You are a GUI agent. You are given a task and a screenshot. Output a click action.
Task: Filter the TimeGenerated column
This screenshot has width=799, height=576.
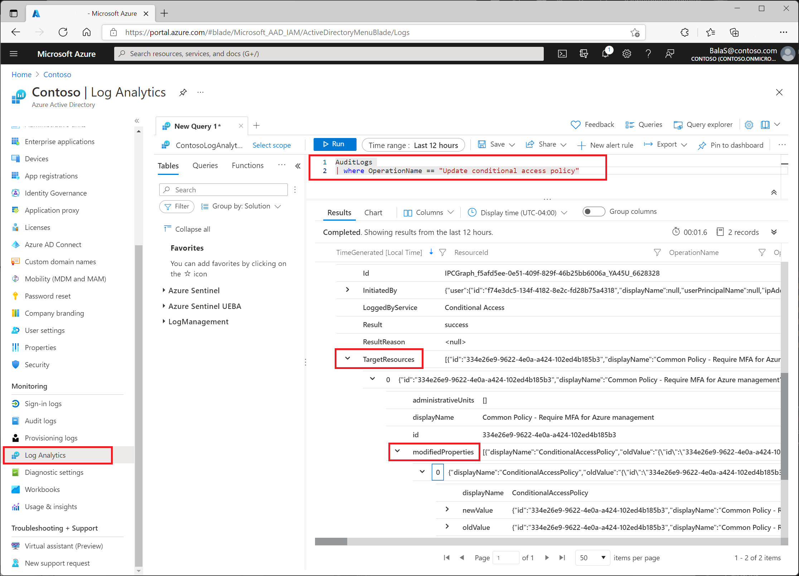(x=442, y=252)
